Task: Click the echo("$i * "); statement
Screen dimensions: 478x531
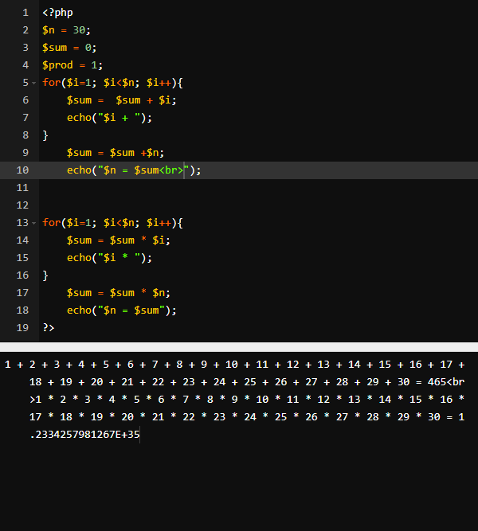Action: click(x=109, y=258)
